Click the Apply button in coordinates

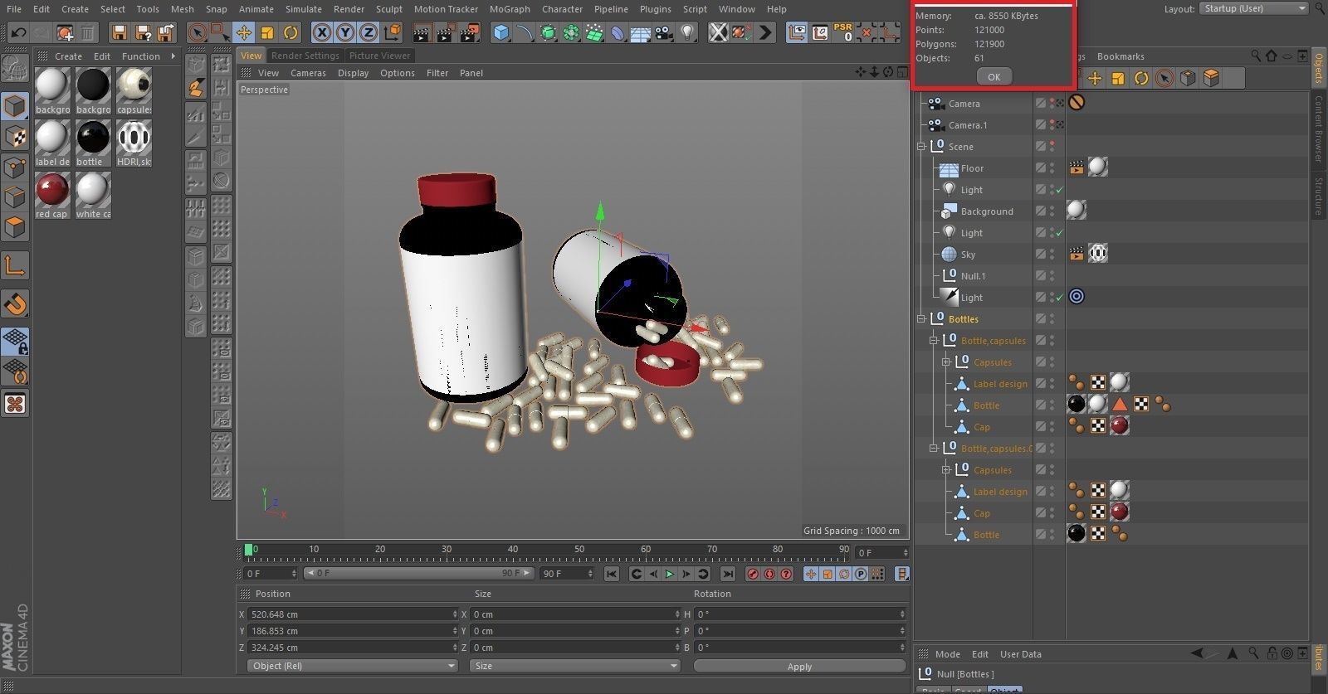point(799,666)
